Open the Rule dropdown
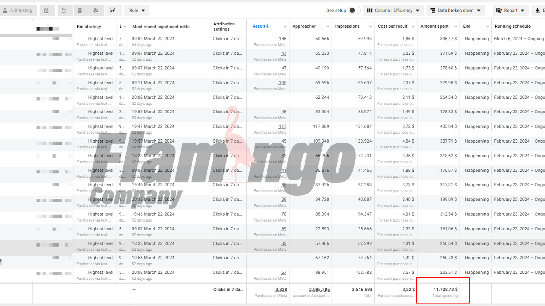The height and width of the screenshot is (306, 545). pos(137,10)
